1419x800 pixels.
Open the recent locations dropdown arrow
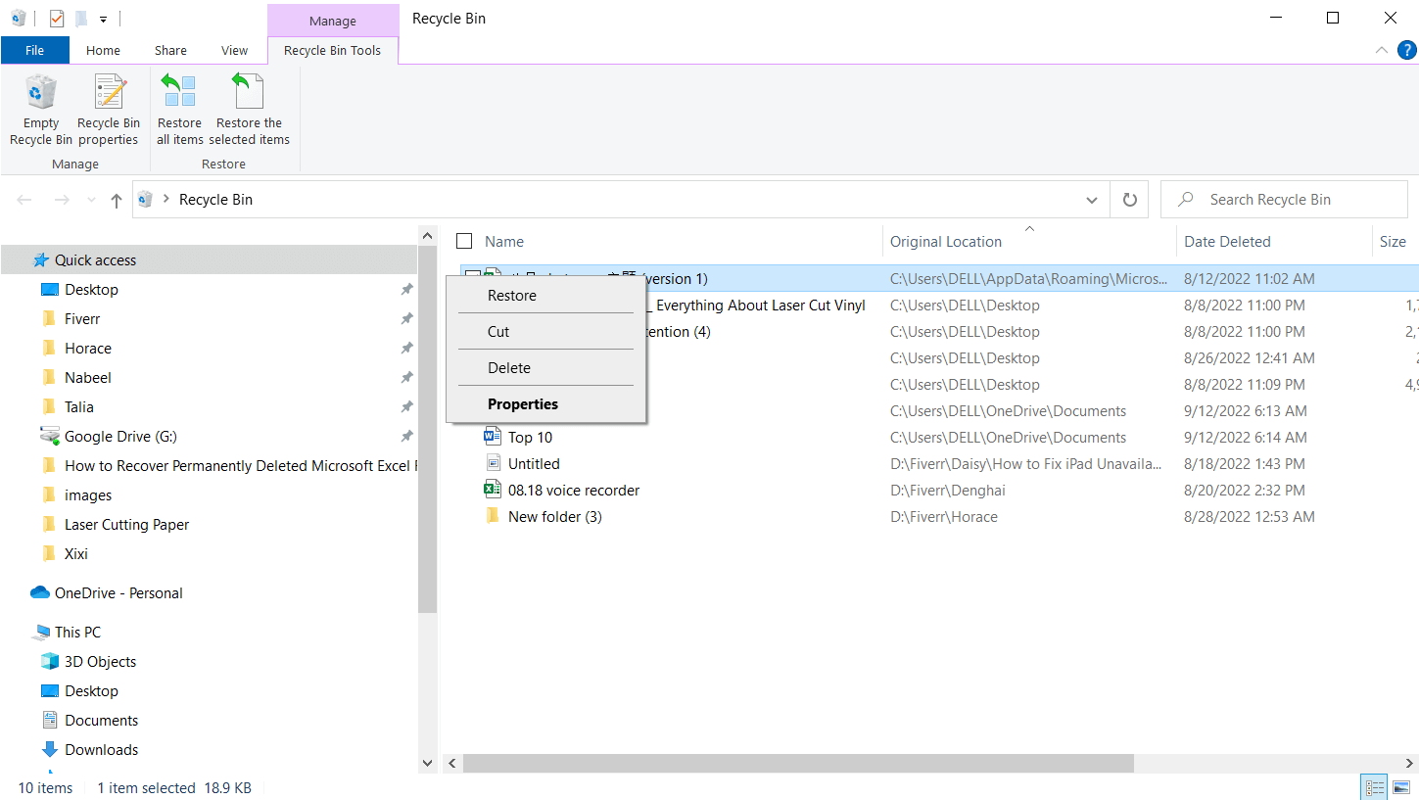pyautogui.click(x=92, y=200)
